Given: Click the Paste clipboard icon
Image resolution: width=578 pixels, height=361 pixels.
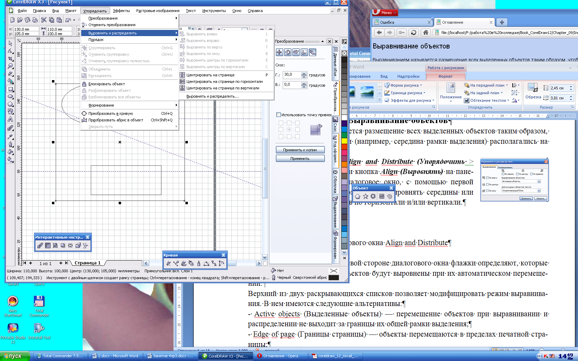Looking at the screenshot, I should pyautogui.click(x=59, y=20).
